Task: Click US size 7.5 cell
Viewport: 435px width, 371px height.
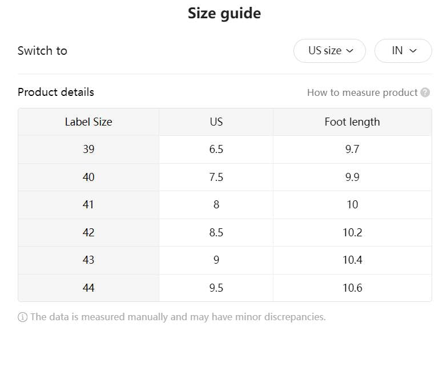Action: 216,177
